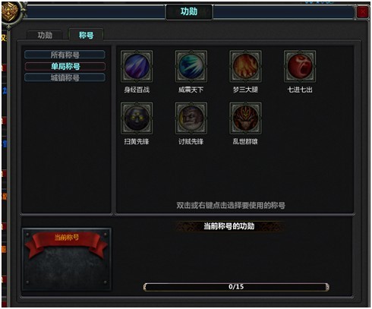Filter by 单局称号 category

[65, 66]
